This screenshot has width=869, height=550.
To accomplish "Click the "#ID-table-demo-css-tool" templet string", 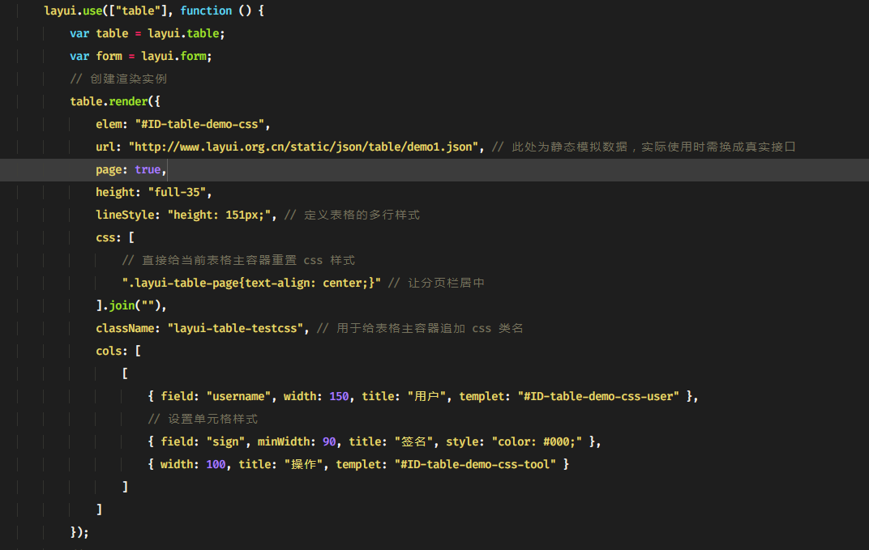I will point(475,465).
